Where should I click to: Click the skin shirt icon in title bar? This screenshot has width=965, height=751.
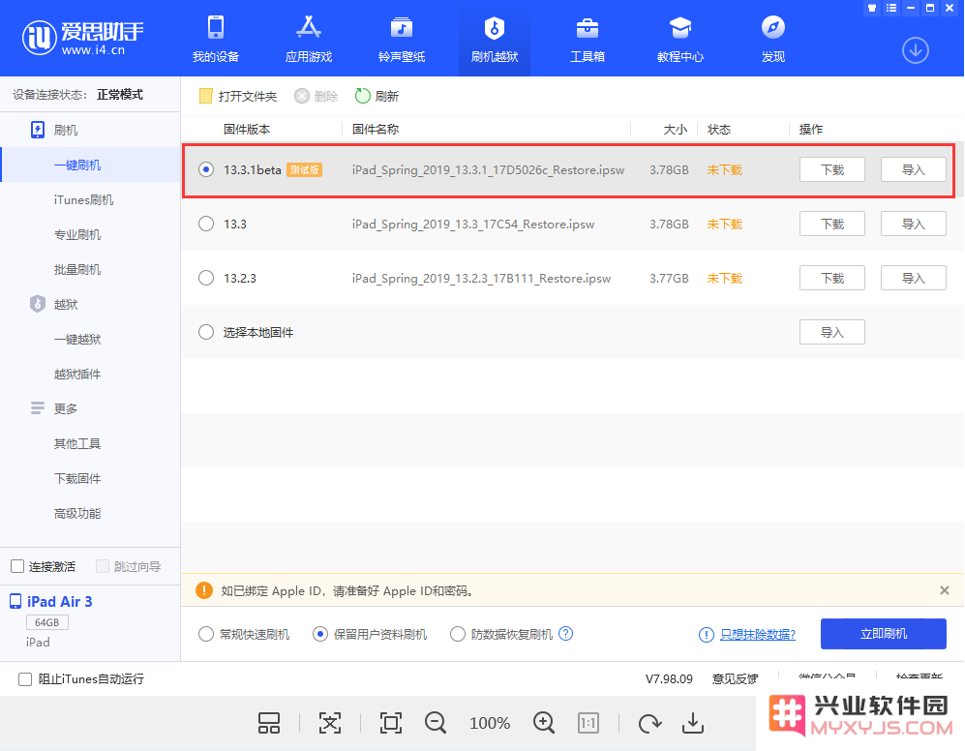[871, 8]
